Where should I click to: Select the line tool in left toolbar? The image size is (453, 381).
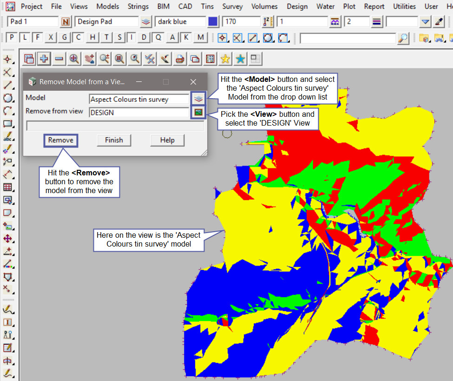7,85
